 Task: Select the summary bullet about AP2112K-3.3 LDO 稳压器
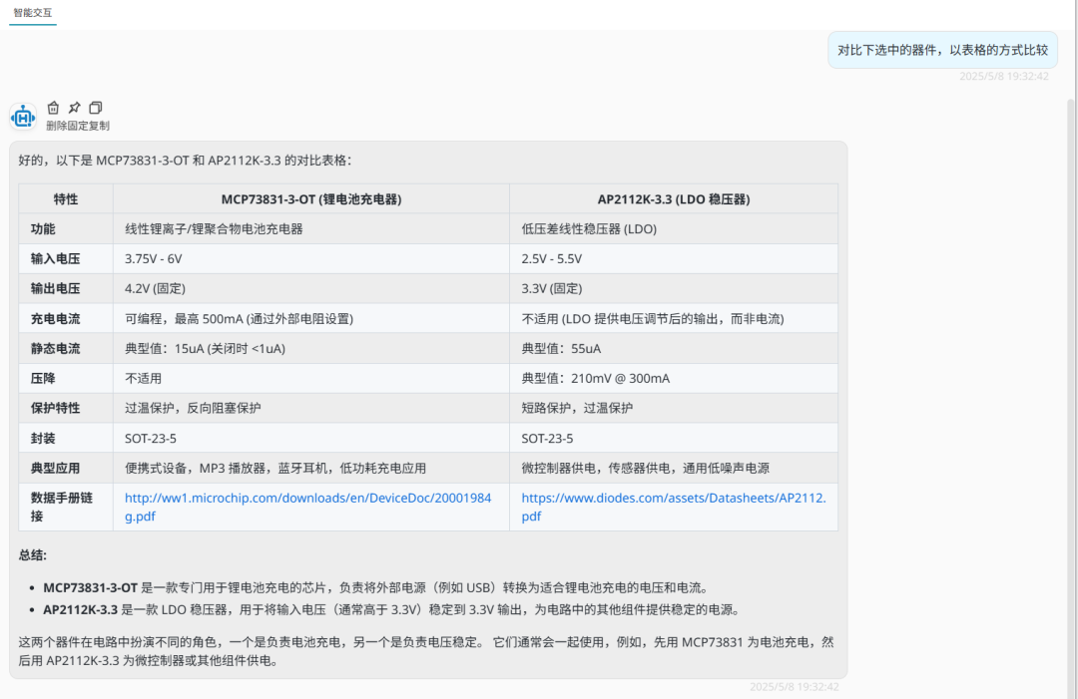click(x=392, y=609)
